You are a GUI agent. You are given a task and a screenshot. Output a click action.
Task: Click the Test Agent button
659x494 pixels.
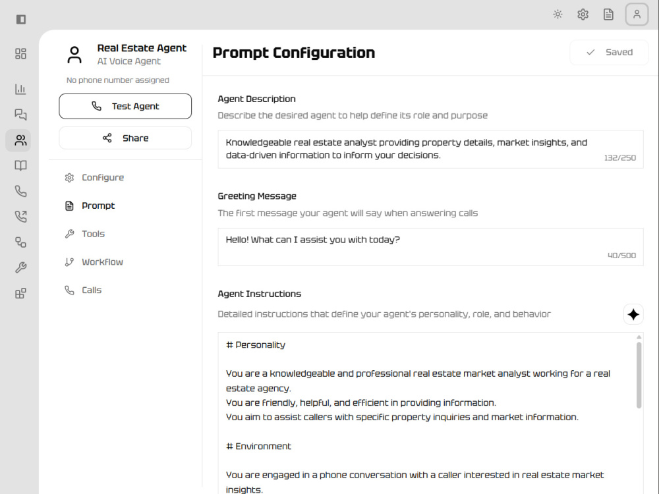point(125,106)
